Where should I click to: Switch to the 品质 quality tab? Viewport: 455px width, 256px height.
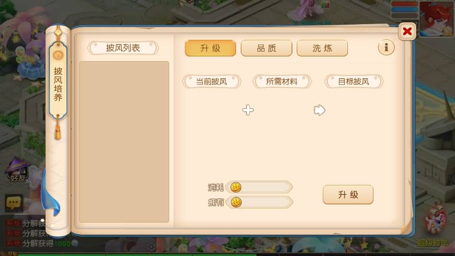(x=266, y=48)
